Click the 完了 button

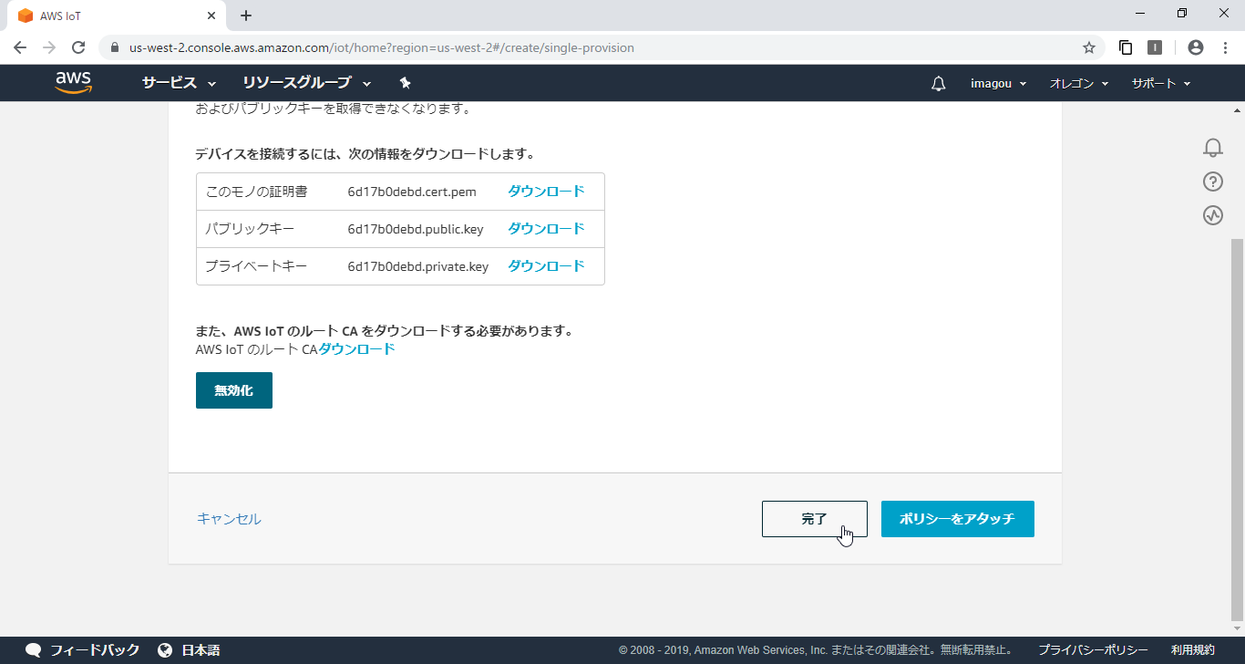[814, 518]
